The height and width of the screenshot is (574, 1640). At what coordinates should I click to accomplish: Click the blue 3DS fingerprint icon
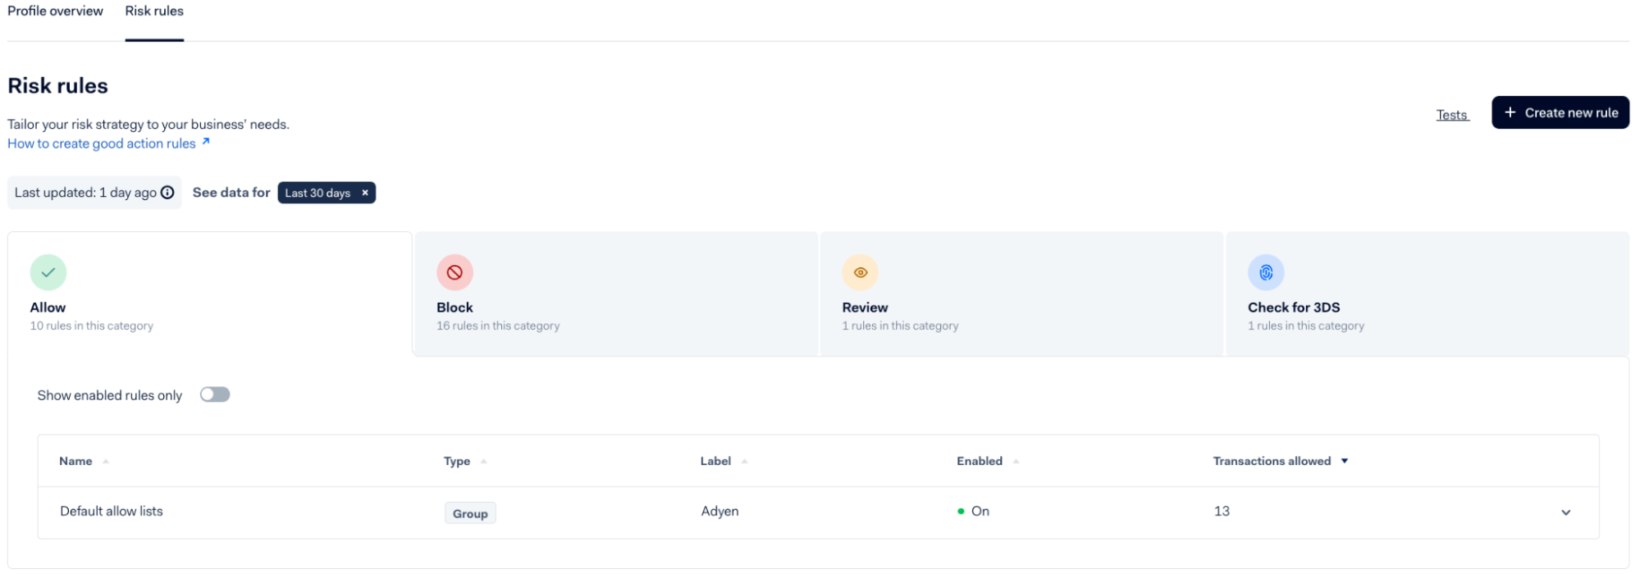pyautogui.click(x=1266, y=272)
